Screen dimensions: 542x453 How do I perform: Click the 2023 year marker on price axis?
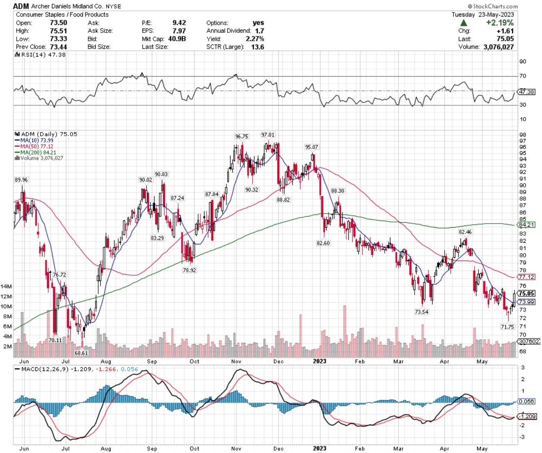[x=320, y=361]
